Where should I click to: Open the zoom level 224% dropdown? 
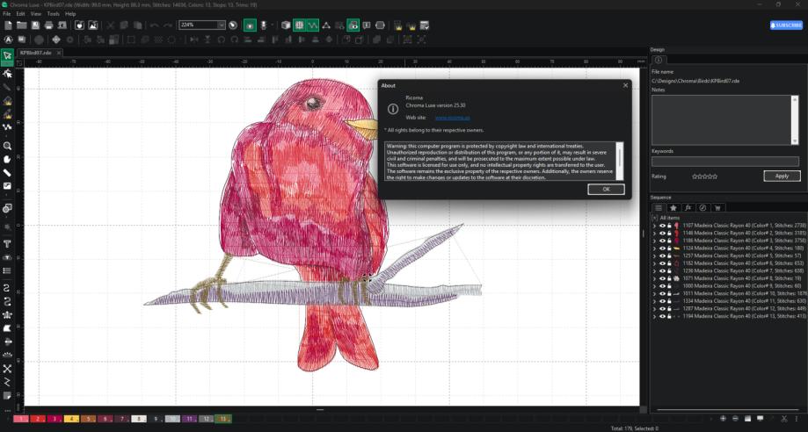221,25
